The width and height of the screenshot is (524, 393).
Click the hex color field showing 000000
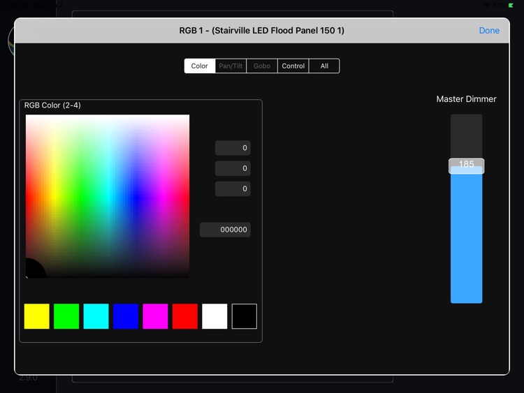click(x=225, y=230)
